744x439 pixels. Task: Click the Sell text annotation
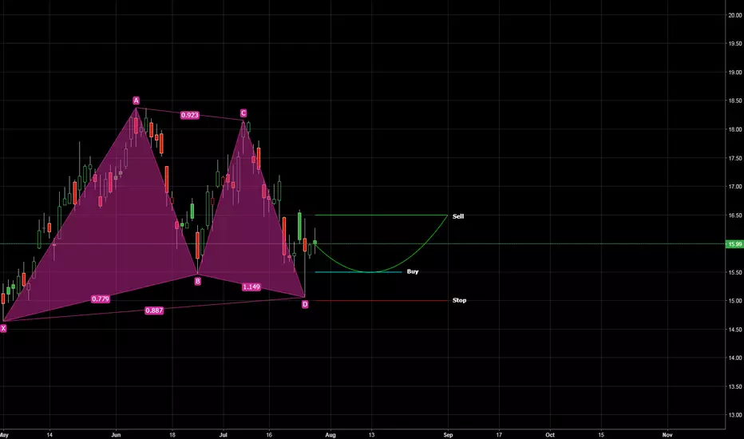point(458,216)
